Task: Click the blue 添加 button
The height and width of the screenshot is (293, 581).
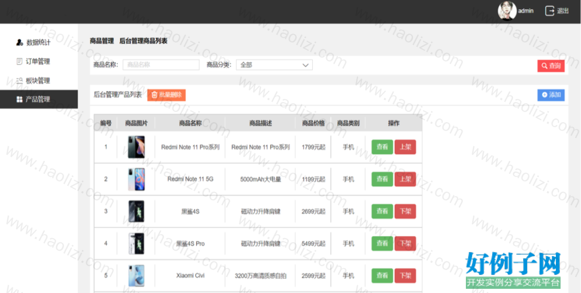Action: (x=551, y=95)
